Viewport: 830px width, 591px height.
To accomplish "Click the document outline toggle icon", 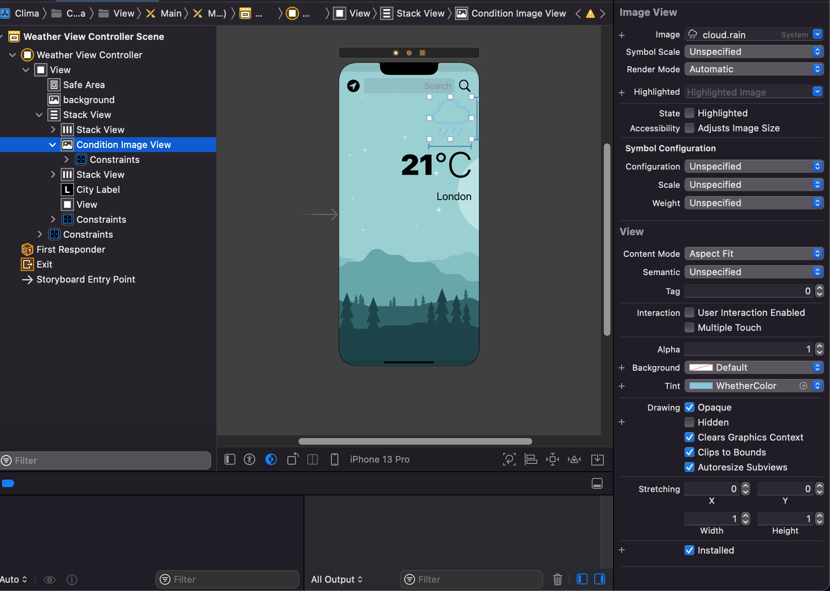I will point(230,459).
